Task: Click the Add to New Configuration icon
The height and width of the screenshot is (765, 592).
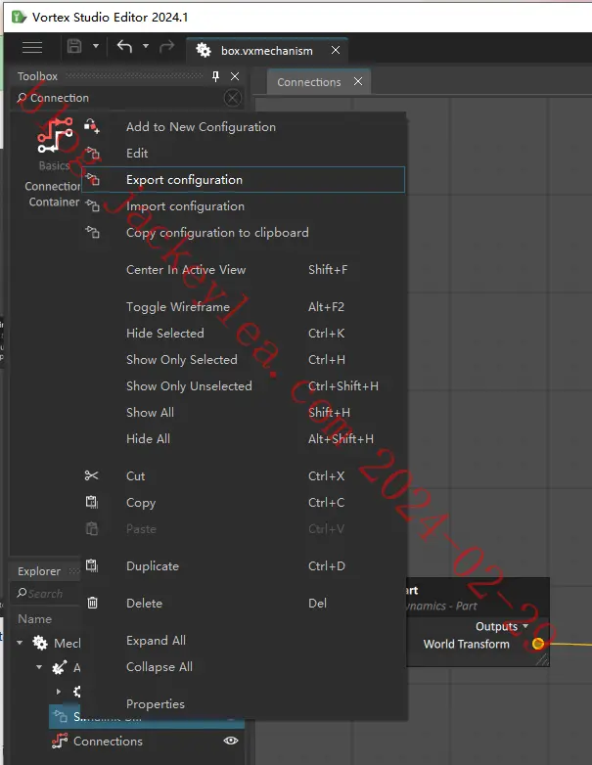Action: tap(91, 126)
